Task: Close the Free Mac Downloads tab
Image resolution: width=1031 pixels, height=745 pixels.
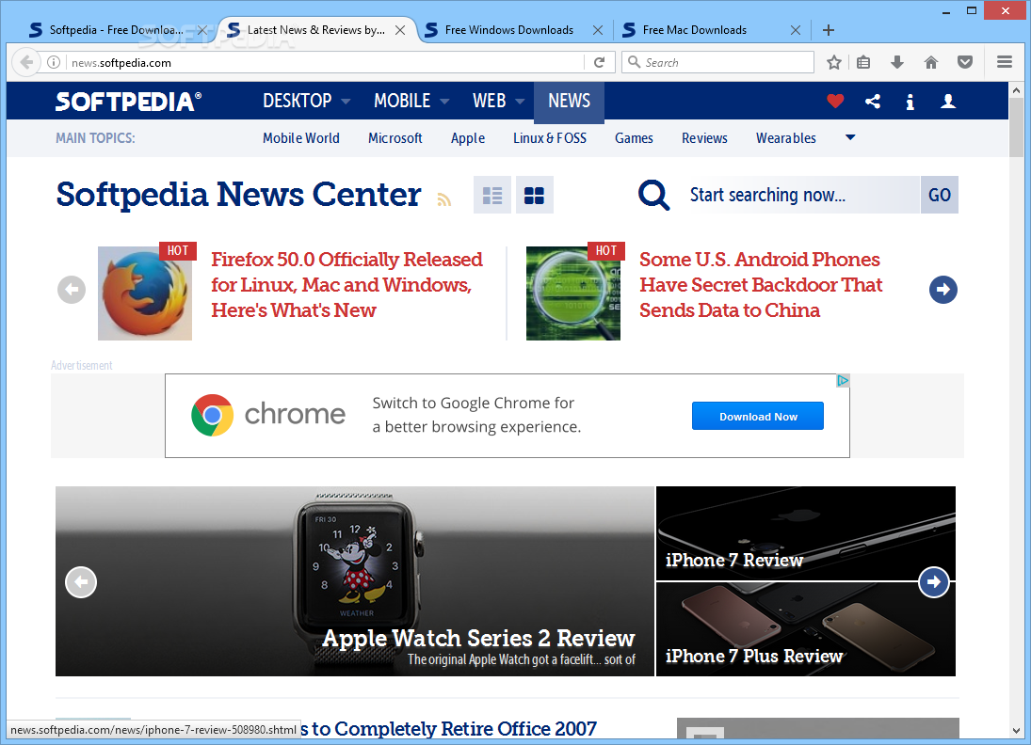Action: click(x=796, y=30)
